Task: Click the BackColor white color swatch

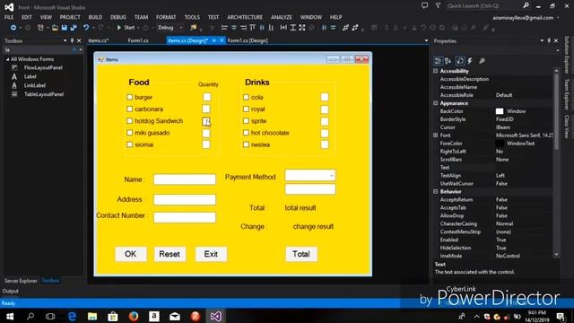Action: tap(500, 111)
